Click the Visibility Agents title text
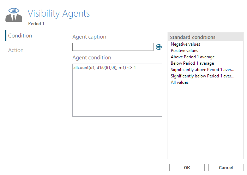247x175 pixels. [59, 13]
